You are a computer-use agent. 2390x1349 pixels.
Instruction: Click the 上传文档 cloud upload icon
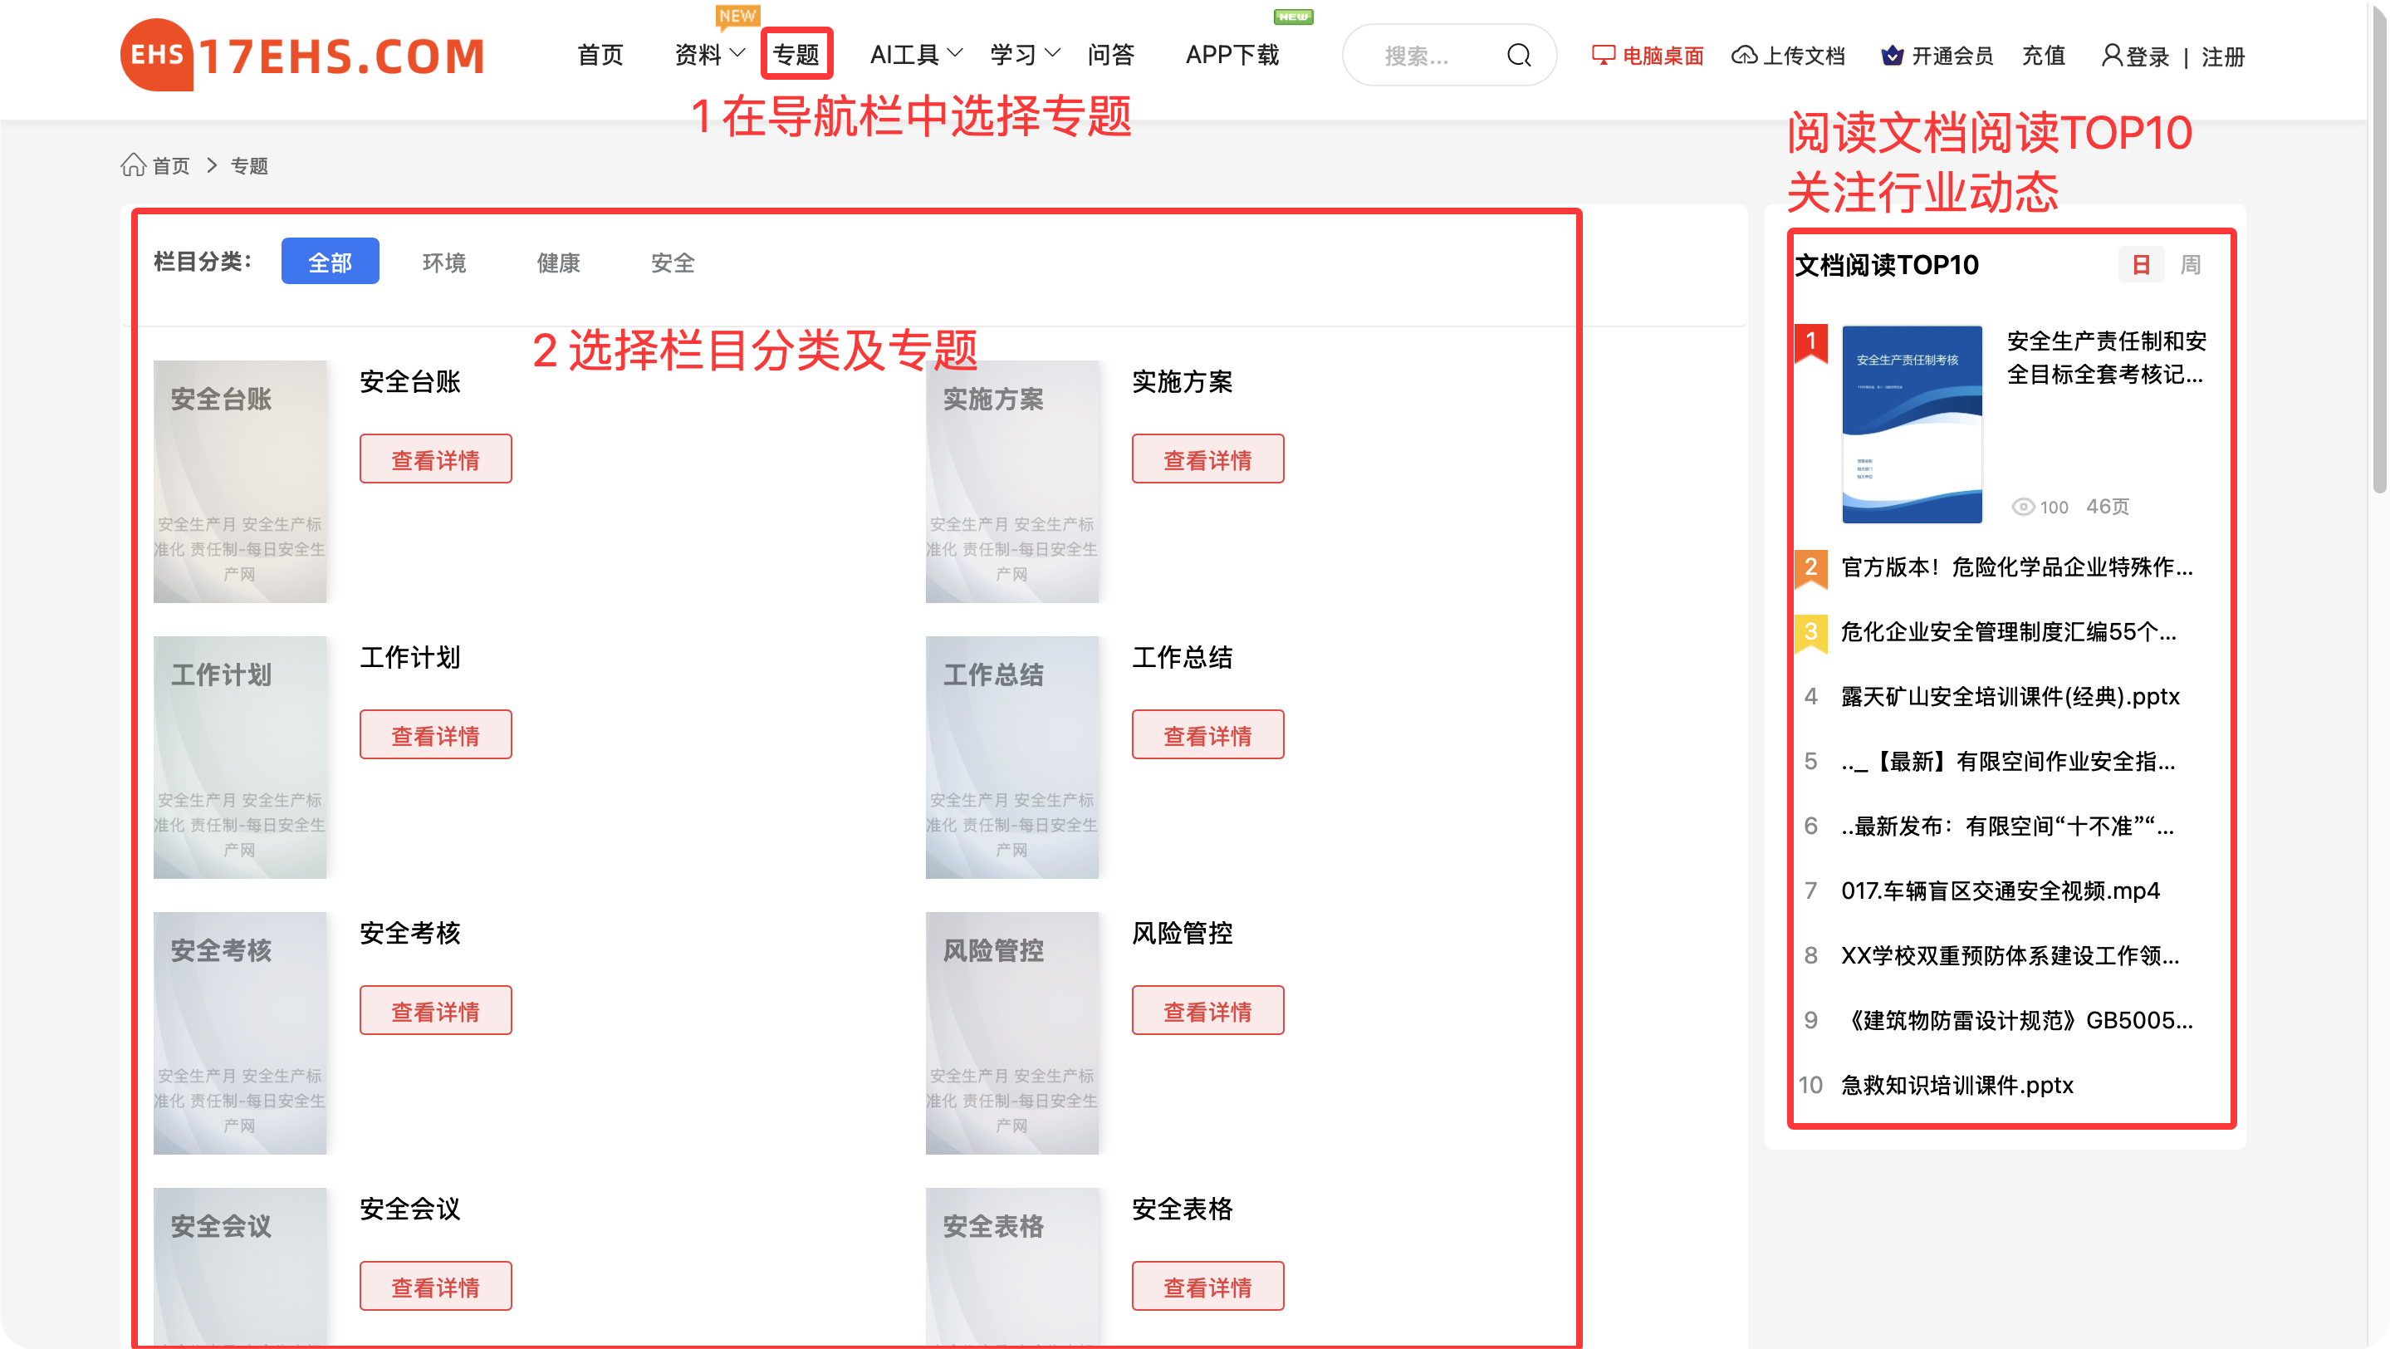click(1744, 56)
